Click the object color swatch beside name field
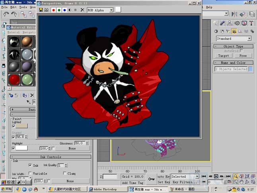 click(x=251, y=69)
